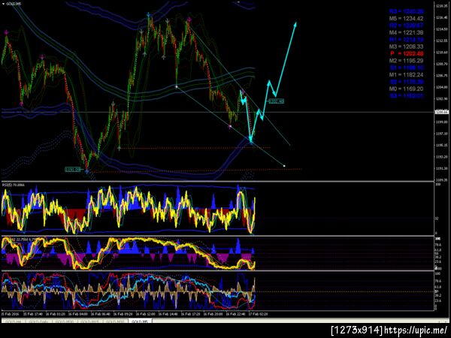Click the current price marker on price axis
This screenshot has height=338, width=451.
pos(441,112)
